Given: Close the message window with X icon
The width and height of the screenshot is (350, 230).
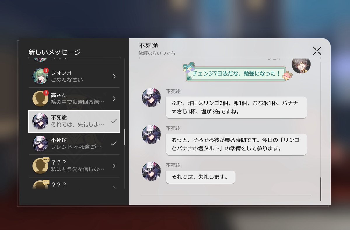Looking at the screenshot, I should [317, 51].
